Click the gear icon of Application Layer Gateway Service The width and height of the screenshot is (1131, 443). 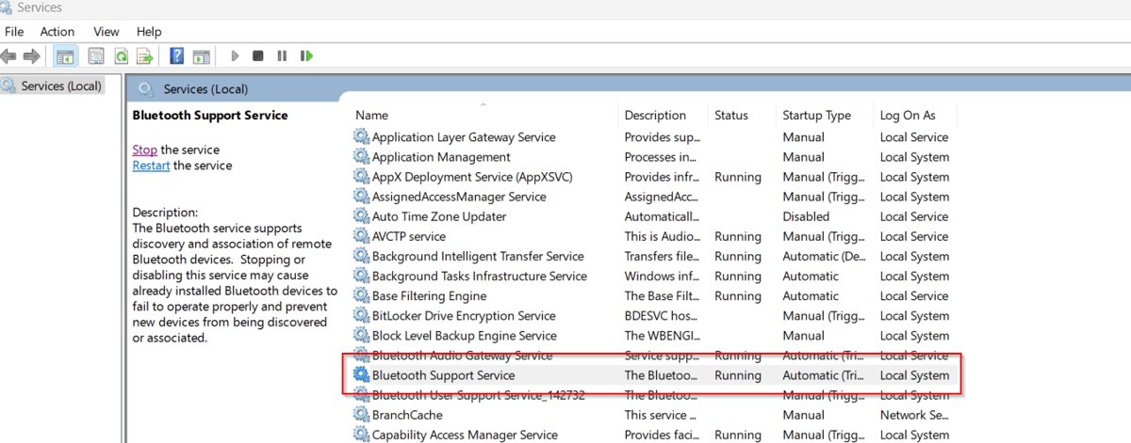[x=361, y=136]
